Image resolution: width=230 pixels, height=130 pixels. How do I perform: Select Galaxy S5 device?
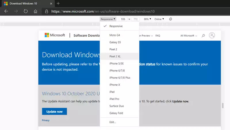119,42
